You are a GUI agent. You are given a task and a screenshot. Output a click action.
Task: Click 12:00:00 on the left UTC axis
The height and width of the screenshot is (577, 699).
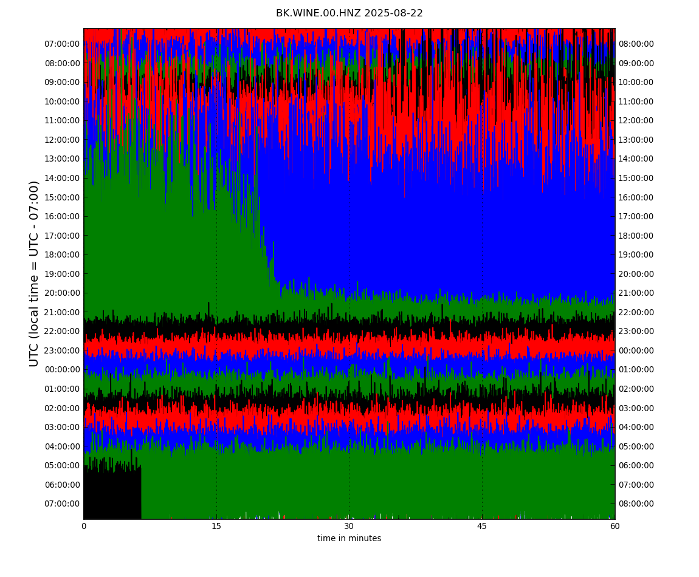coord(62,140)
